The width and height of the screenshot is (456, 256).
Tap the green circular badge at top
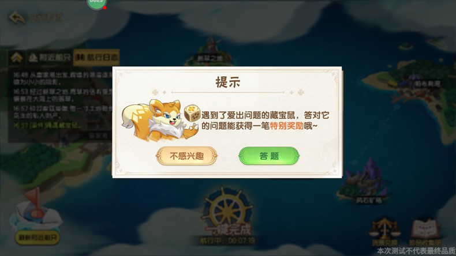[x=96, y=4]
